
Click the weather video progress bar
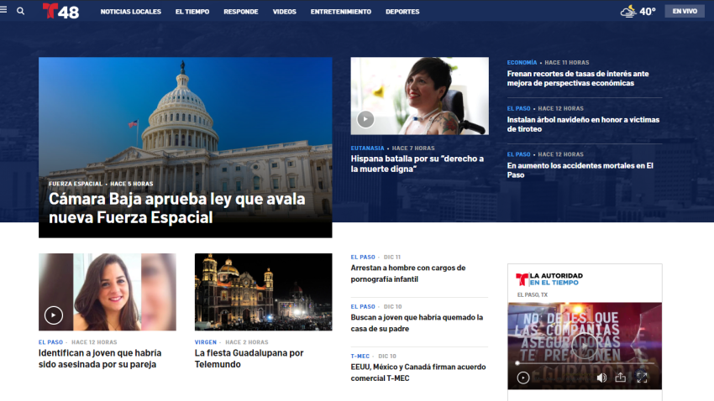pyautogui.click(x=585, y=363)
